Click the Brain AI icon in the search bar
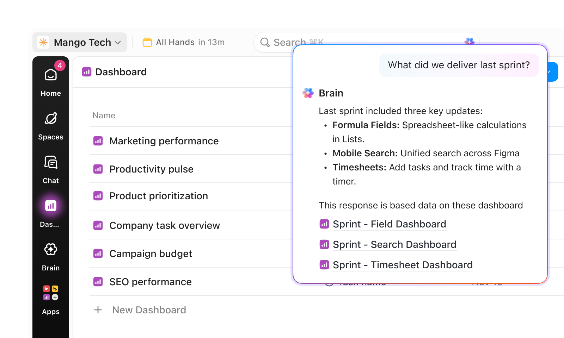Viewport: 564px width, 338px height. (470, 41)
